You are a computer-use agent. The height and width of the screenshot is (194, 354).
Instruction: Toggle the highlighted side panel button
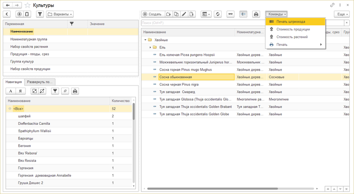243,14
